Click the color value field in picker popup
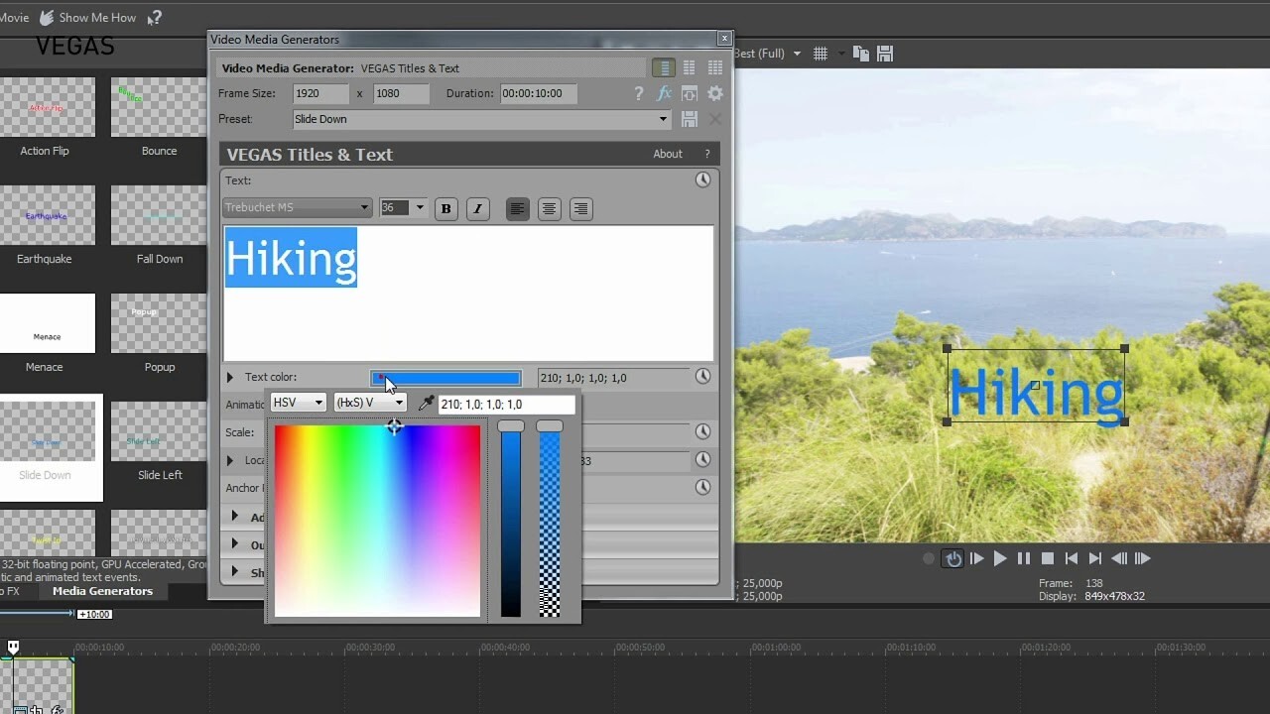Viewport: 1270px width, 714px height. click(x=507, y=404)
